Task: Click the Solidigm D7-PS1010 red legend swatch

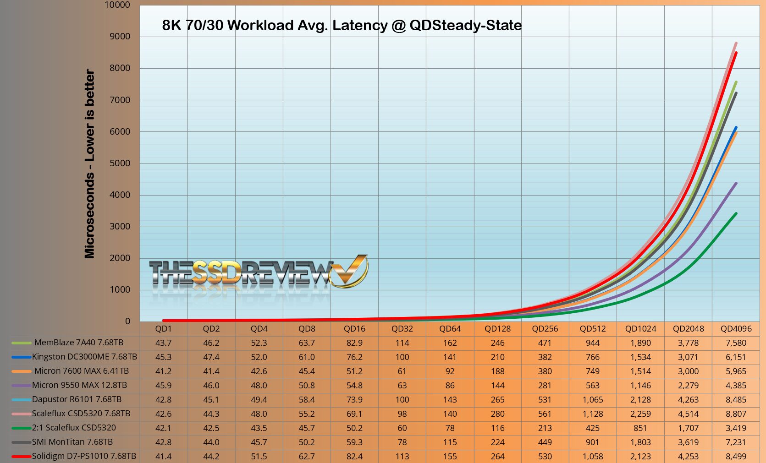Action: 22,456
